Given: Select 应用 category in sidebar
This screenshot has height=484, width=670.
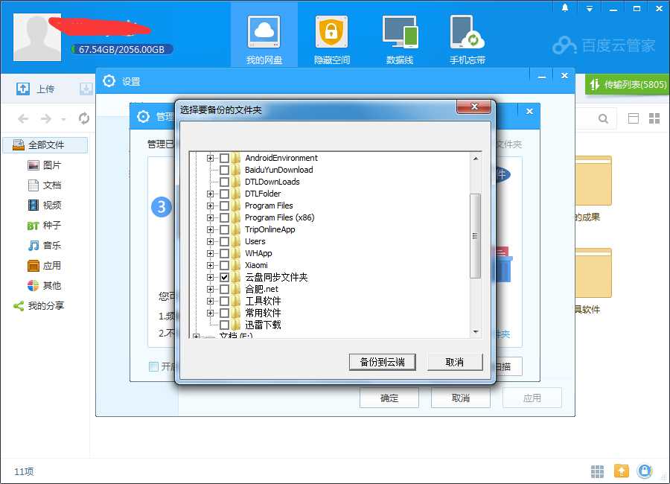Looking at the screenshot, I should (x=45, y=266).
